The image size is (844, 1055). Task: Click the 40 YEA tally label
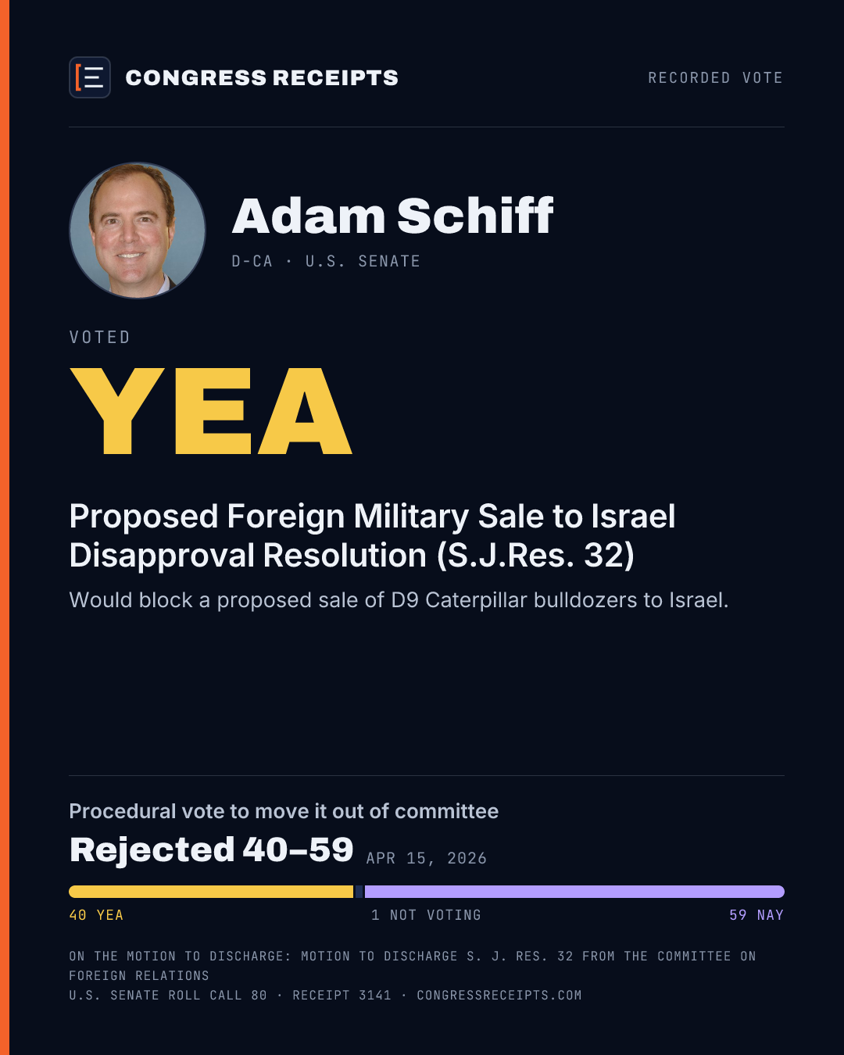click(96, 915)
